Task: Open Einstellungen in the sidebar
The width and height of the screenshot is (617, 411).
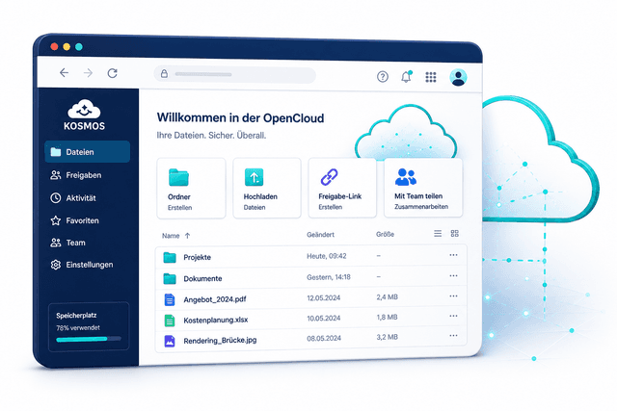Action: click(x=82, y=265)
